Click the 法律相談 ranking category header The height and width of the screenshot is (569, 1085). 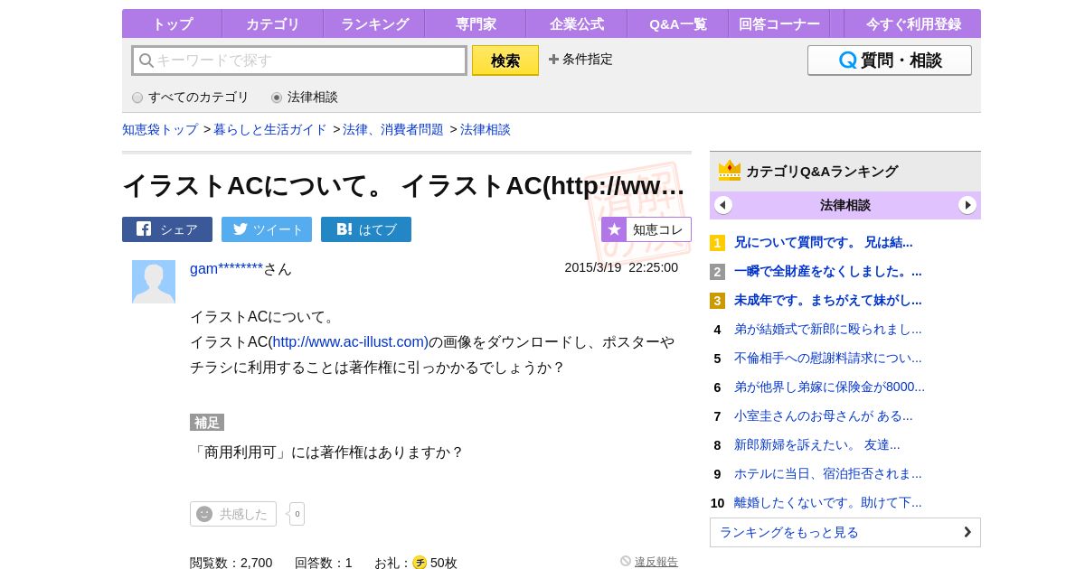coord(845,205)
